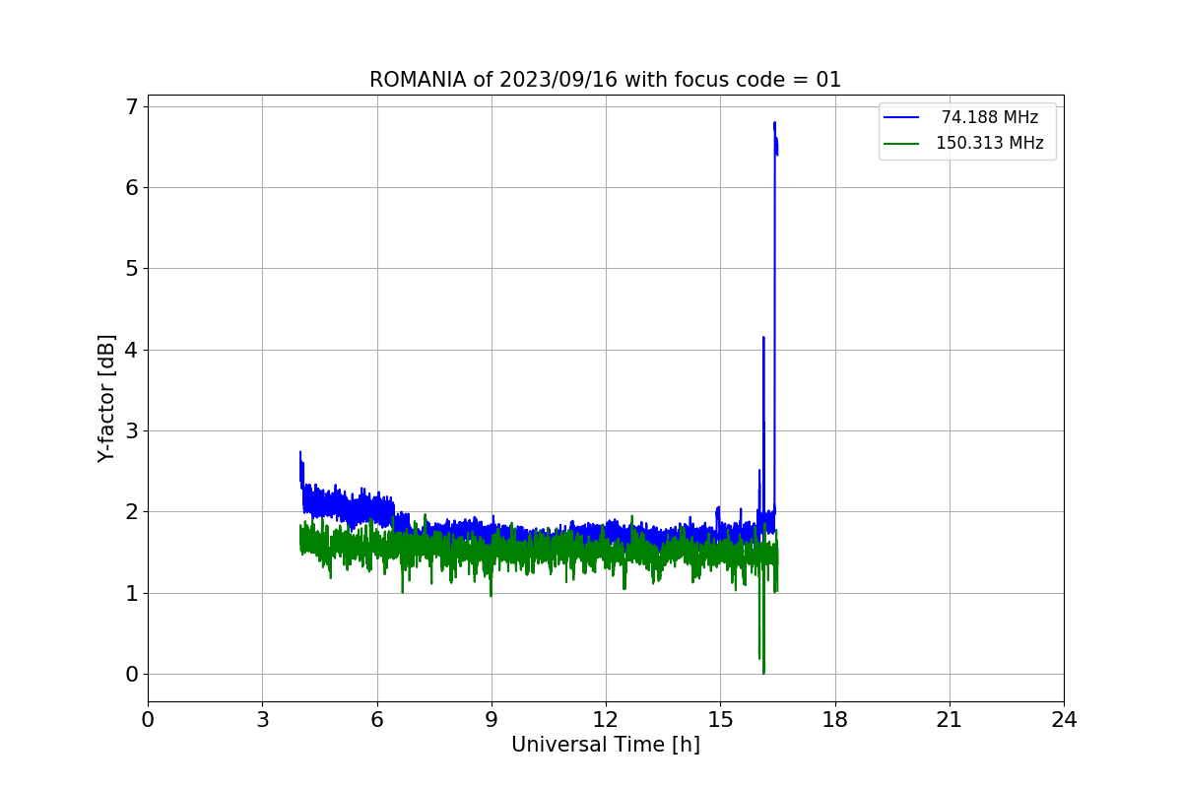The height and width of the screenshot is (788, 1182).
Task: Click the blue spike reaching 4.2 dB
Action: 763,338
